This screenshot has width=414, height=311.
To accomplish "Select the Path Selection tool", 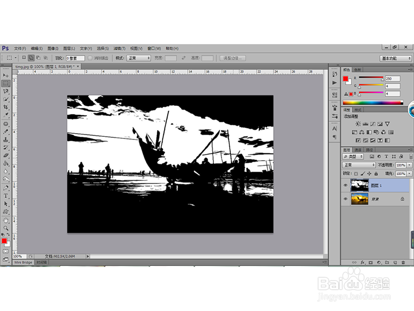I will [x=6, y=204].
